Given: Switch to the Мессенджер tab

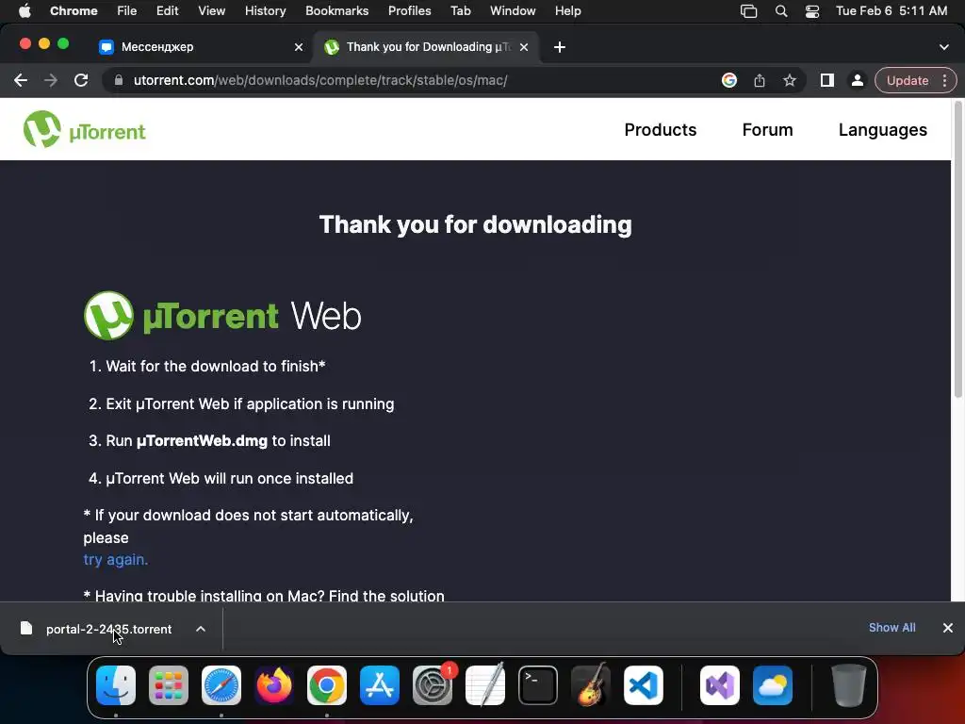Looking at the screenshot, I should tap(200, 47).
